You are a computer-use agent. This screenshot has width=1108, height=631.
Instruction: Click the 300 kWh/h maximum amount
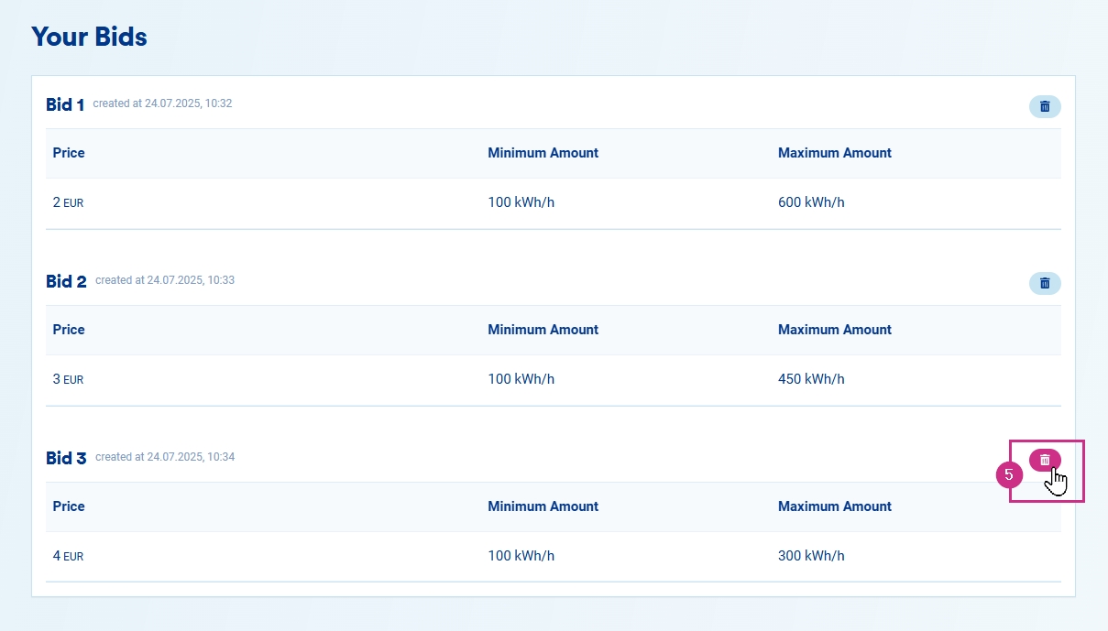click(811, 556)
